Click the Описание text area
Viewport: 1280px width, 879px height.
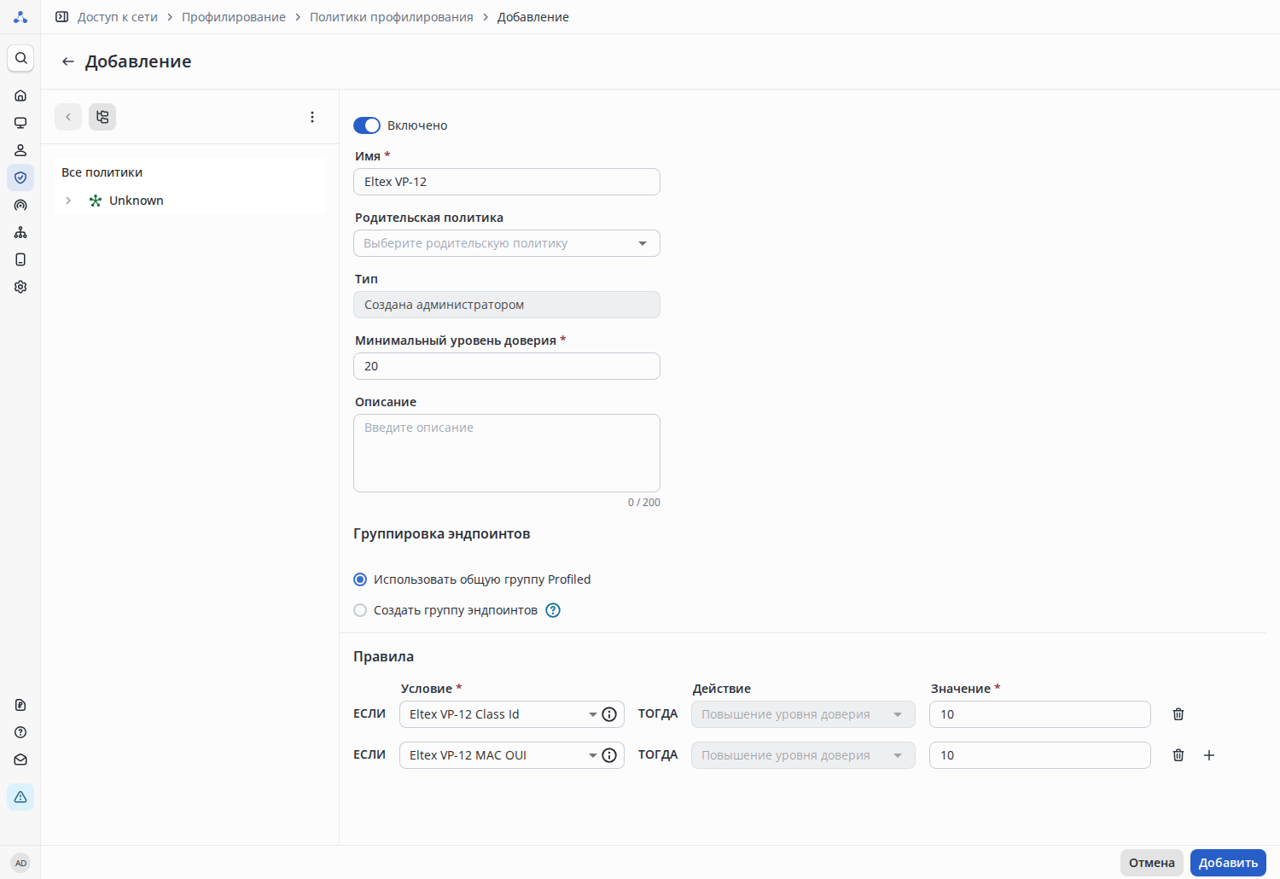(506, 453)
